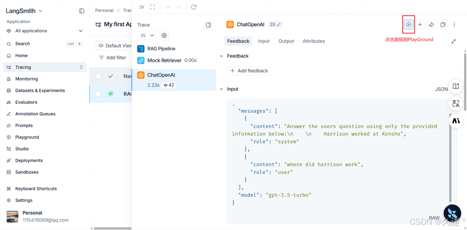Open Annotation Queues
The height and width of the screenshot is (230, 467).
[45, 114]
